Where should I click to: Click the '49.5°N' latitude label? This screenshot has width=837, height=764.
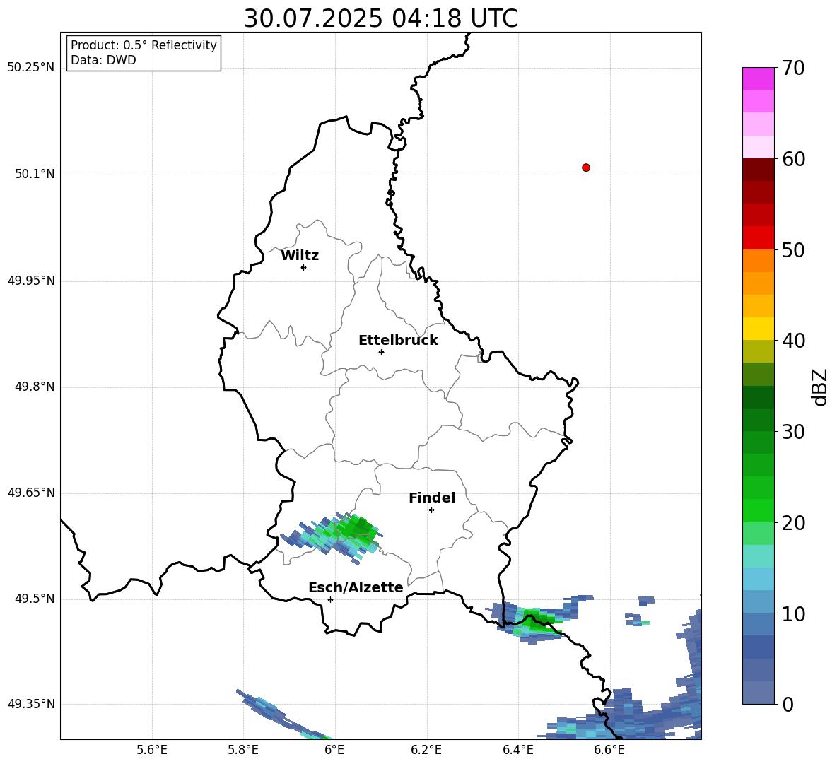click(x=35, y=599)
